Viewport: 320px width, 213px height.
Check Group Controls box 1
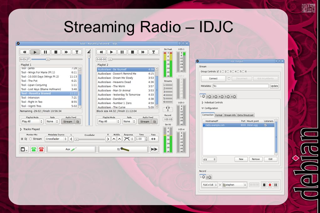tap(218, 71)
